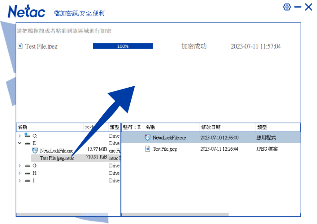Minimize the Netac window
This screenshot has width=317, height=224.
[297, 7]
